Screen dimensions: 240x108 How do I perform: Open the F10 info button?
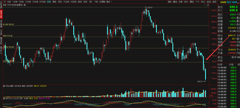(x=197, y=2)
